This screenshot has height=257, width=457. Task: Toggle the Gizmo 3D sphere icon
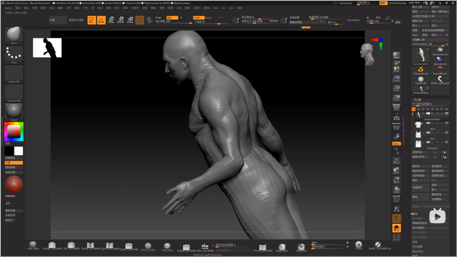[140, 20]
